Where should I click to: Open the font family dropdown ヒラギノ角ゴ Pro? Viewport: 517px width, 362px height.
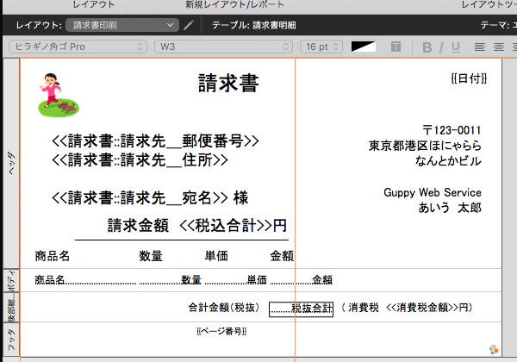[x=78, y=47]
